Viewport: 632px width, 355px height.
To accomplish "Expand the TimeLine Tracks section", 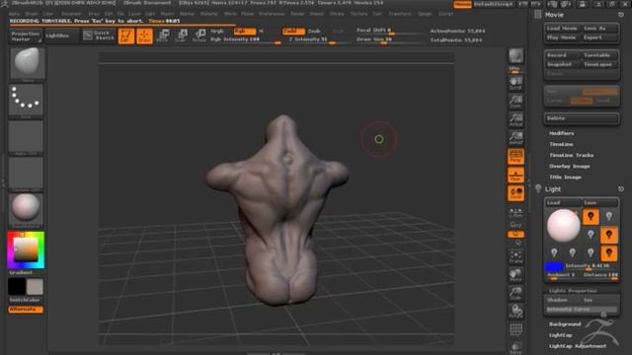I will (x=571, y=155).
